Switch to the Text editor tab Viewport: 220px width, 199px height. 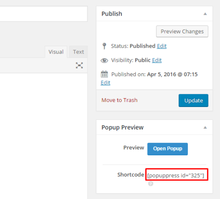(78, 52)
